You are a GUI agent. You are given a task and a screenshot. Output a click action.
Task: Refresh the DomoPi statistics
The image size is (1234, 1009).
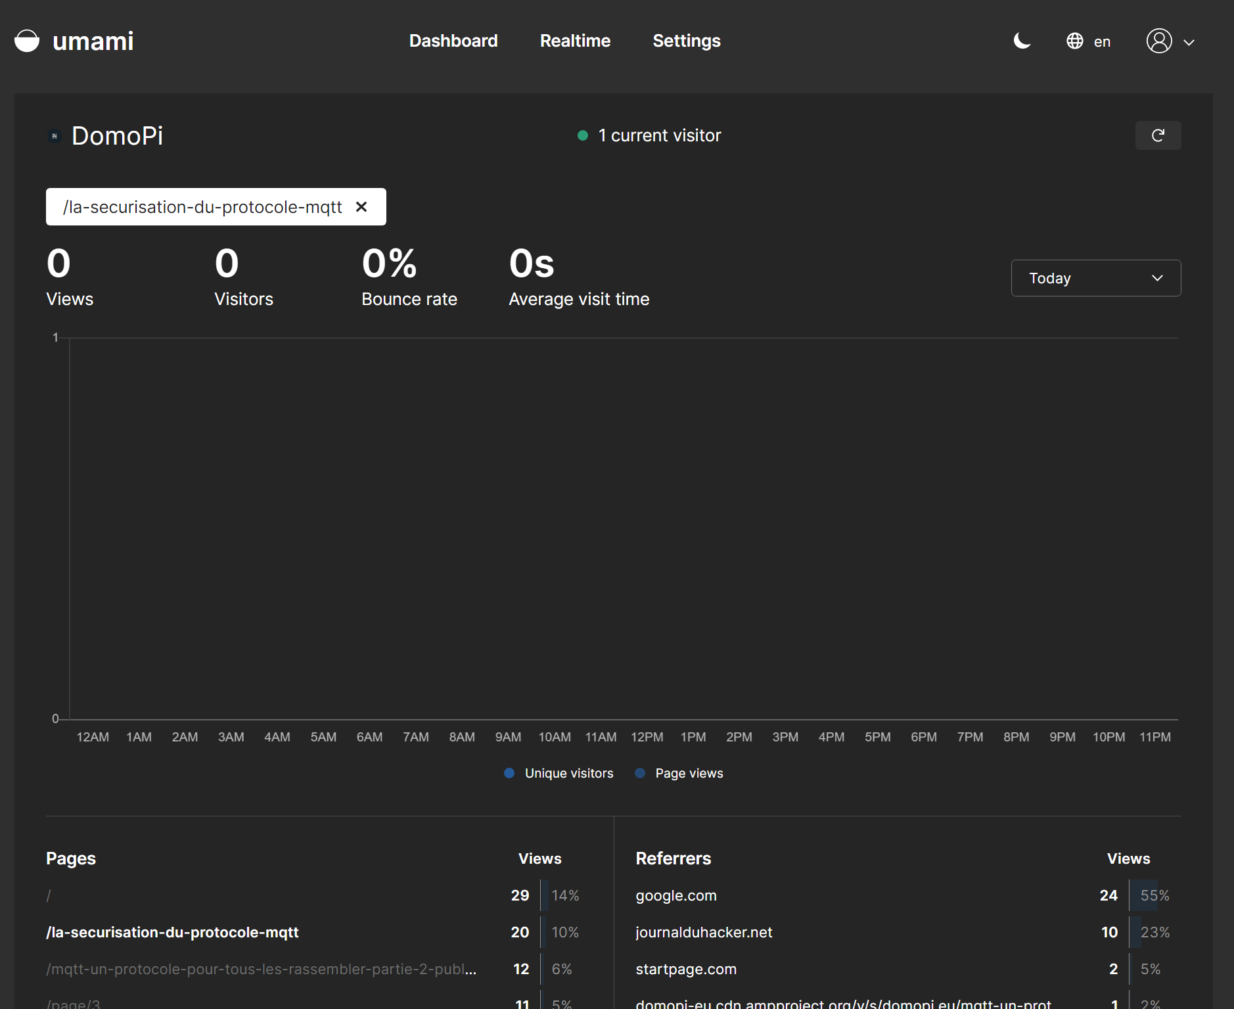click(x=1158, y=135)
